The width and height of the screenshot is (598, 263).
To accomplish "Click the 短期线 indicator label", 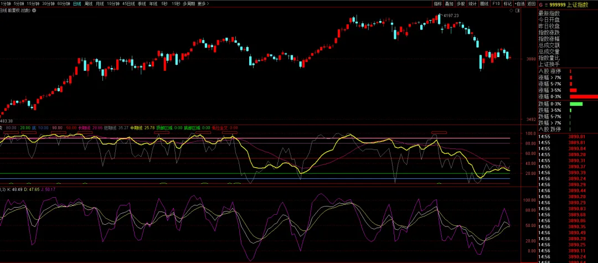I will 116,128.
